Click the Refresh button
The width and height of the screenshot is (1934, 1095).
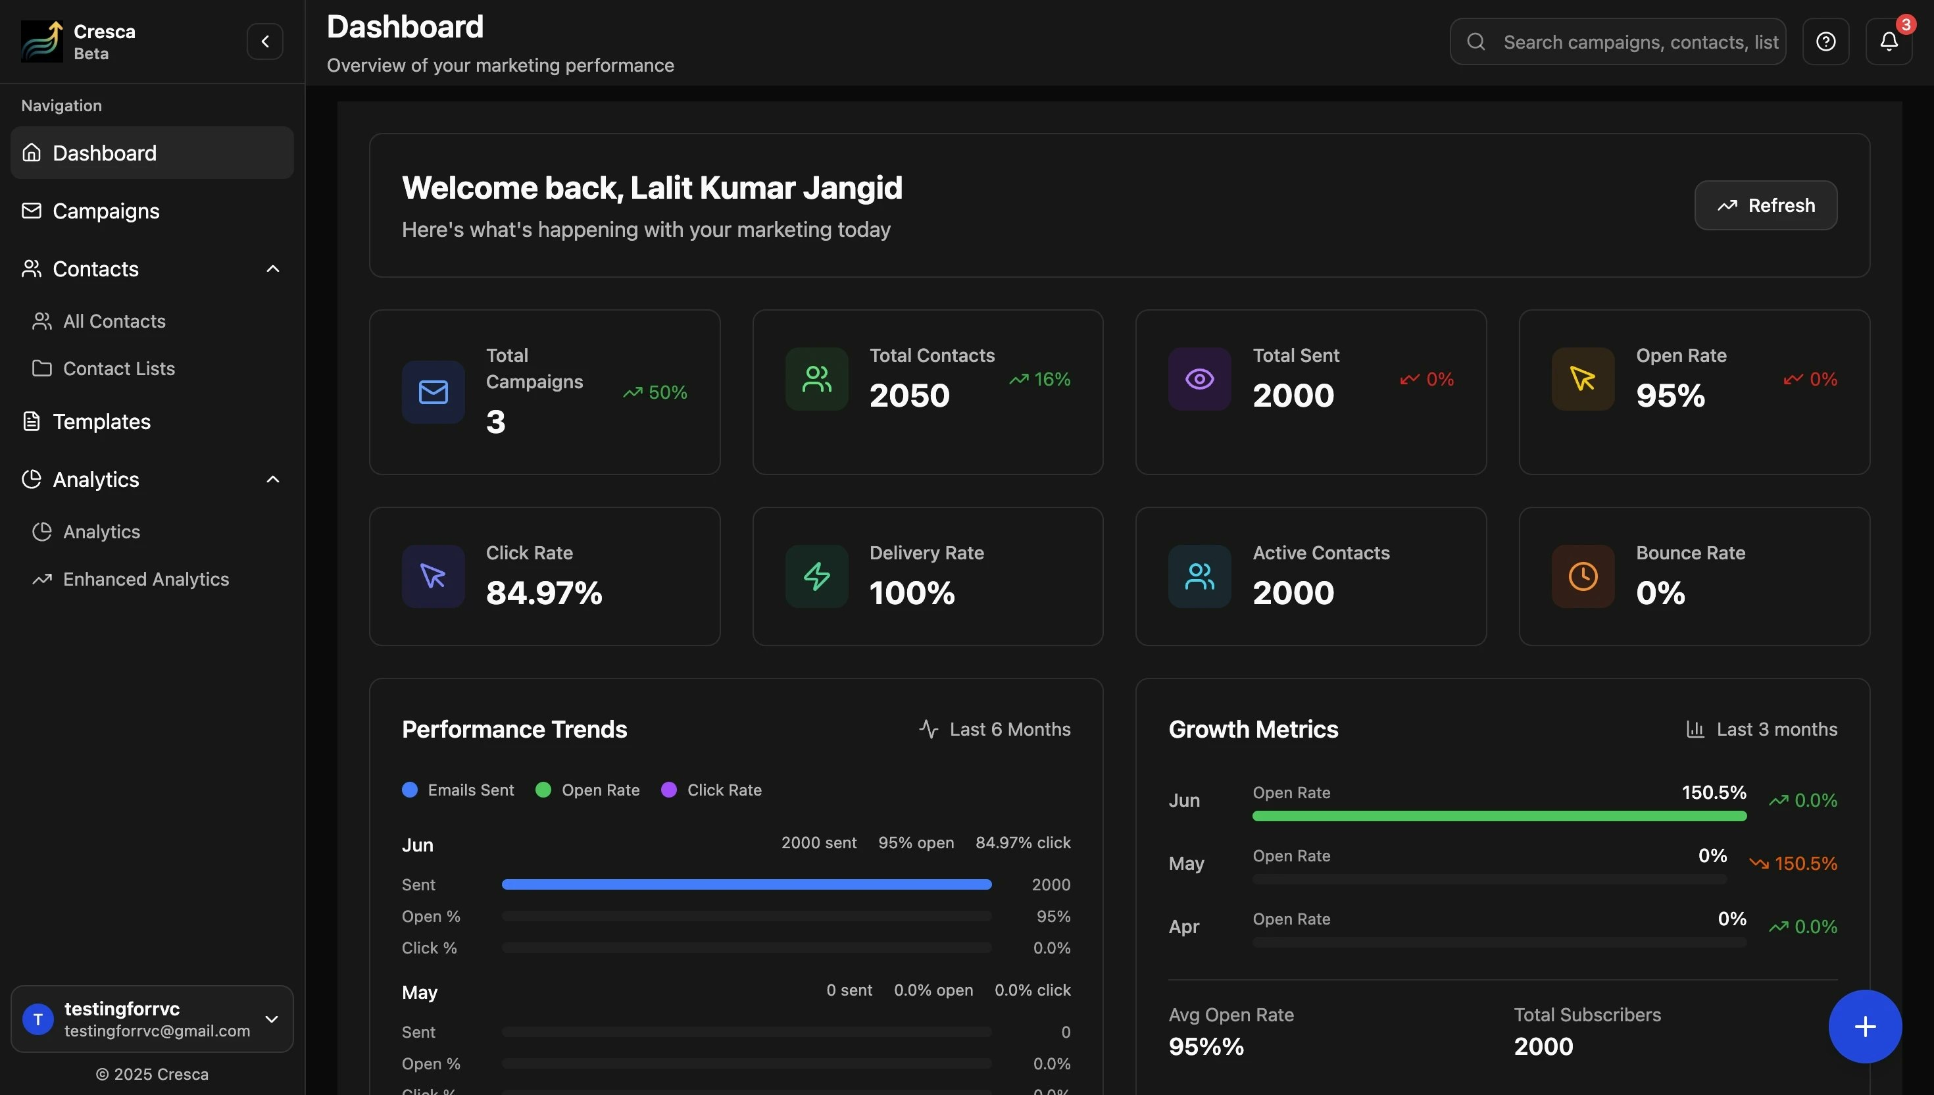pyautogui.click(x=1766, y=205)
